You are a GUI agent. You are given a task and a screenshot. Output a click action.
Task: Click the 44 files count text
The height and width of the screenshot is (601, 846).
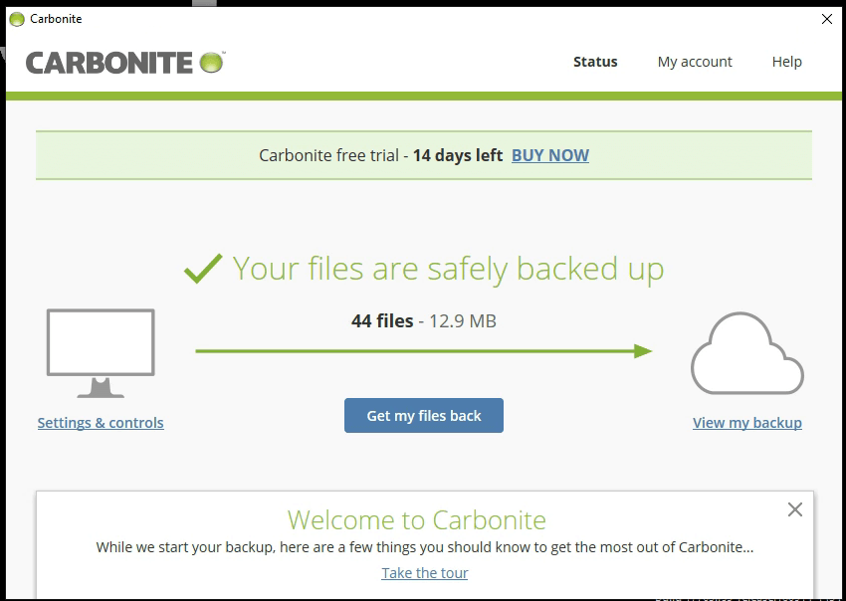click(x=382, y=321)
